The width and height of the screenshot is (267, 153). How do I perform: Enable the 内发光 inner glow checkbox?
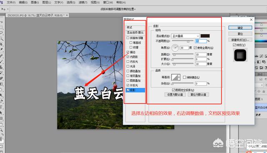(x=128, y=61)
